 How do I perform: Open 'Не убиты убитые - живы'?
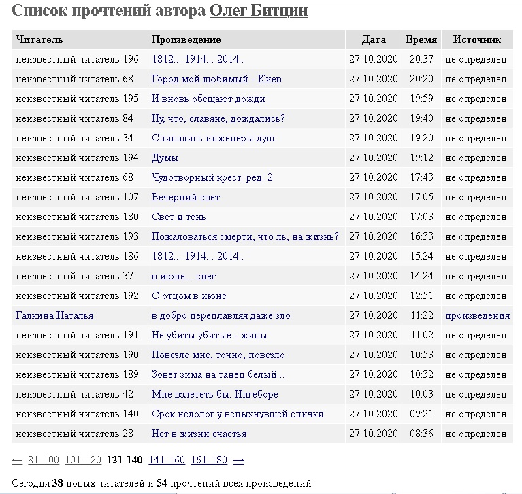(210, 335)
